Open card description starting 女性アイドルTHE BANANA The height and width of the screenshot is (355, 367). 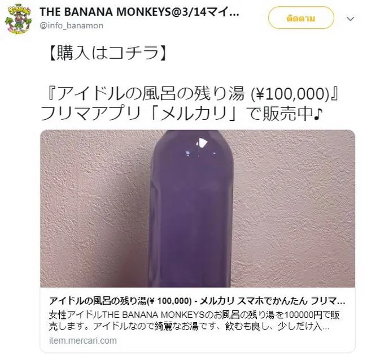(x=194, y=315)
